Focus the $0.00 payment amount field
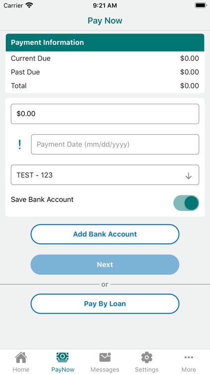This screenshot has height=374, width=210. click(105, 114)
